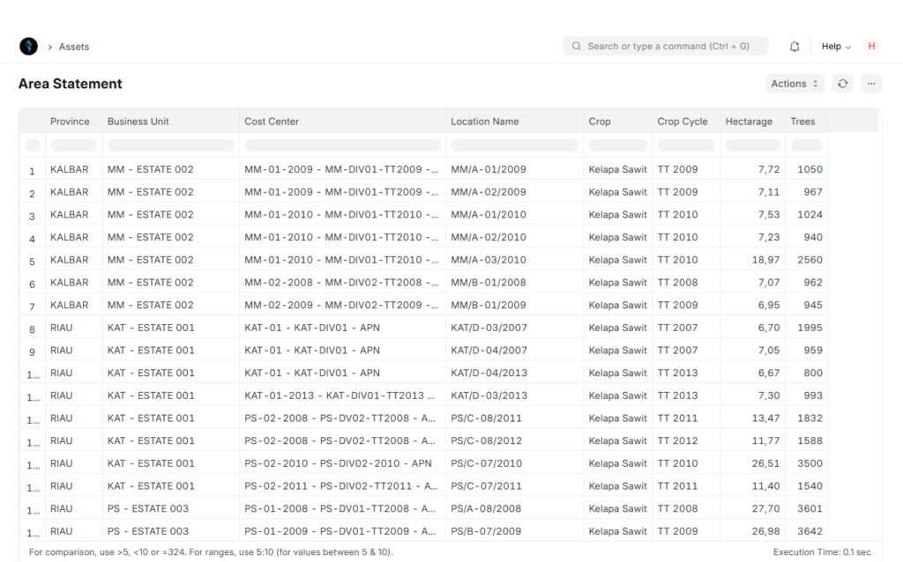Refresh the Area Statement report
This screenshot has height=562, width=903.
[x=842, y=84]
